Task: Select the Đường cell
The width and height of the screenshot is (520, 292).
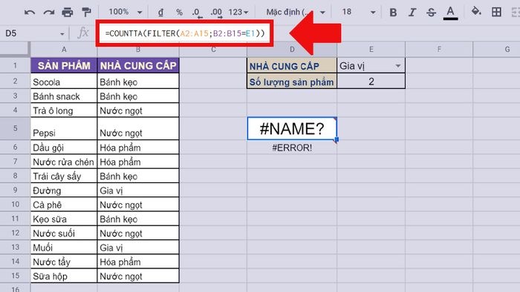Action: coord(64,190)
